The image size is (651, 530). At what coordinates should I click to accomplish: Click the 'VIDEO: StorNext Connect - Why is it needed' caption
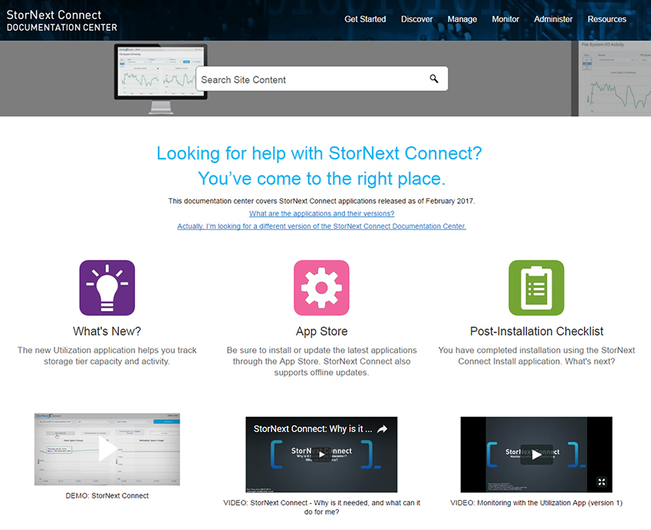pos(322,507)
